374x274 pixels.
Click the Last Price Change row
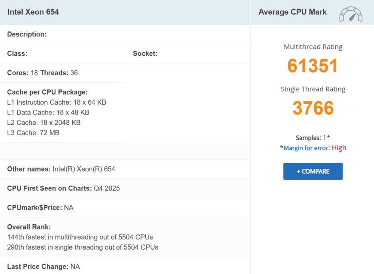[x=43, y=266]
